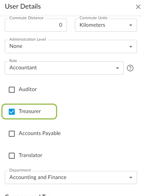The height and width of the screenshot is (196, 142).
Task: Check the Translator checkbox box
Action: 12,156
